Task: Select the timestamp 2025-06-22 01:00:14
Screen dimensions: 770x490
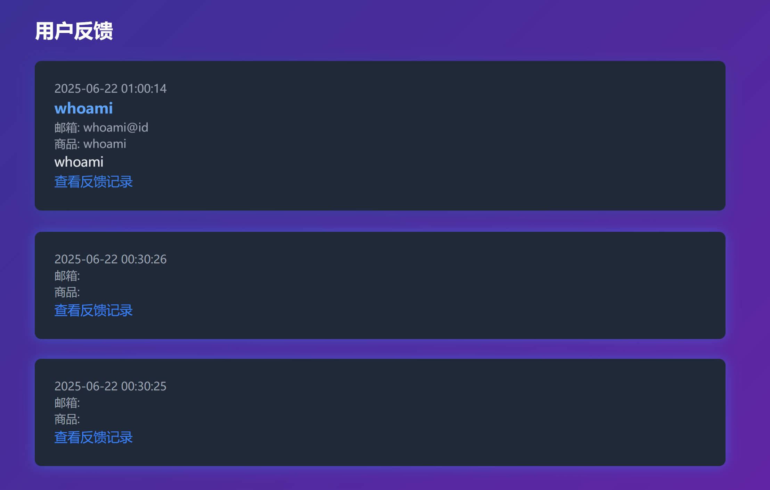Action: tap(110, 88)
